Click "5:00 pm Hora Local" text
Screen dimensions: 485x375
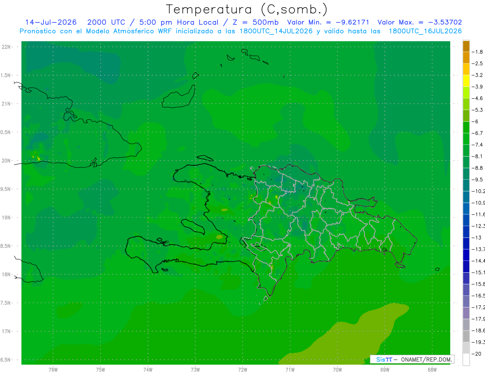pyautogui.click(x=179, y=23)
